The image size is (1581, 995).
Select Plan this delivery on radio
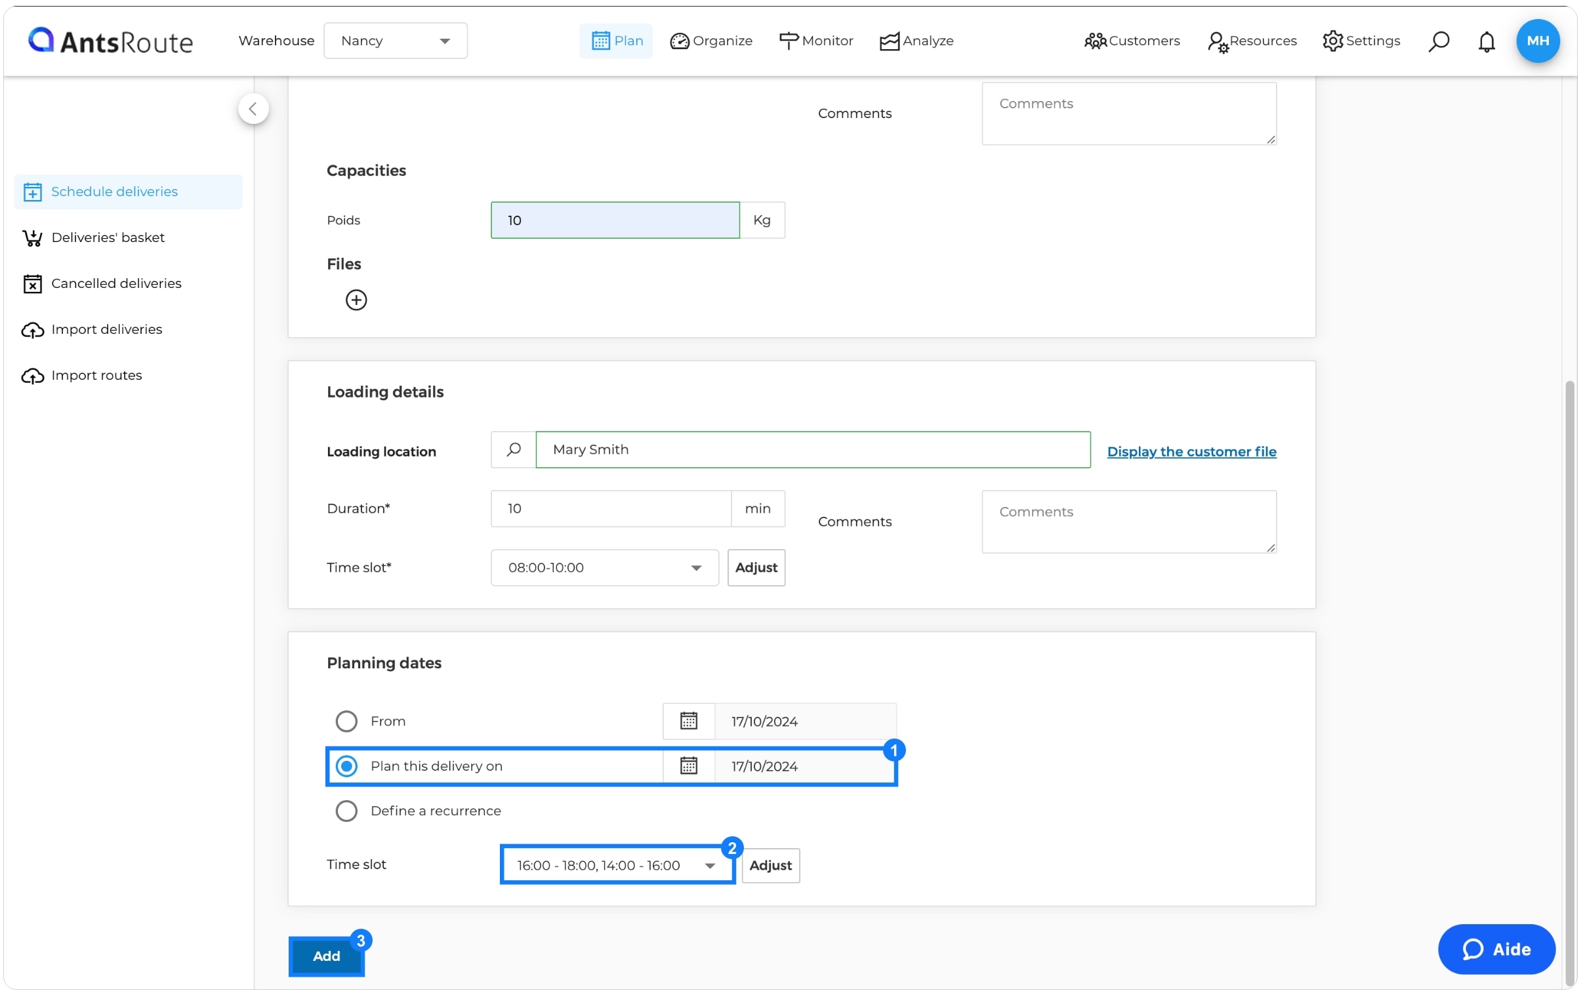[346, 766]
